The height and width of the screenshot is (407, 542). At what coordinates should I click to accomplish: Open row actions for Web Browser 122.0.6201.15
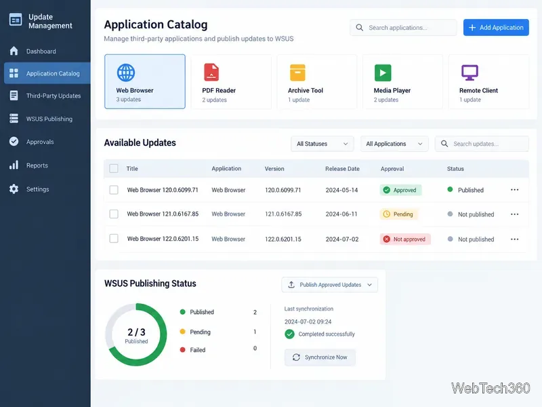coord(514,239)
